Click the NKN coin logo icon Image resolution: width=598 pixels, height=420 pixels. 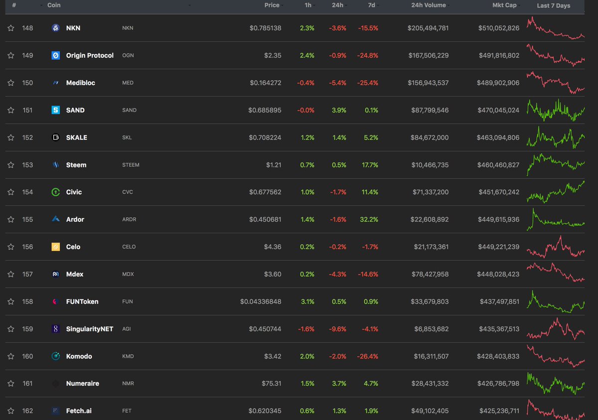click(56, 28)
